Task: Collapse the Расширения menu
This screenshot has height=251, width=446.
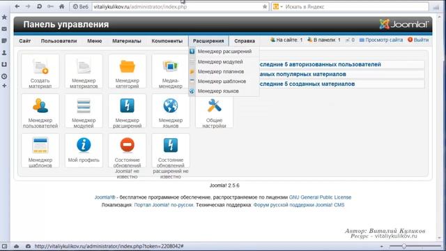Action: coord(208,41)
